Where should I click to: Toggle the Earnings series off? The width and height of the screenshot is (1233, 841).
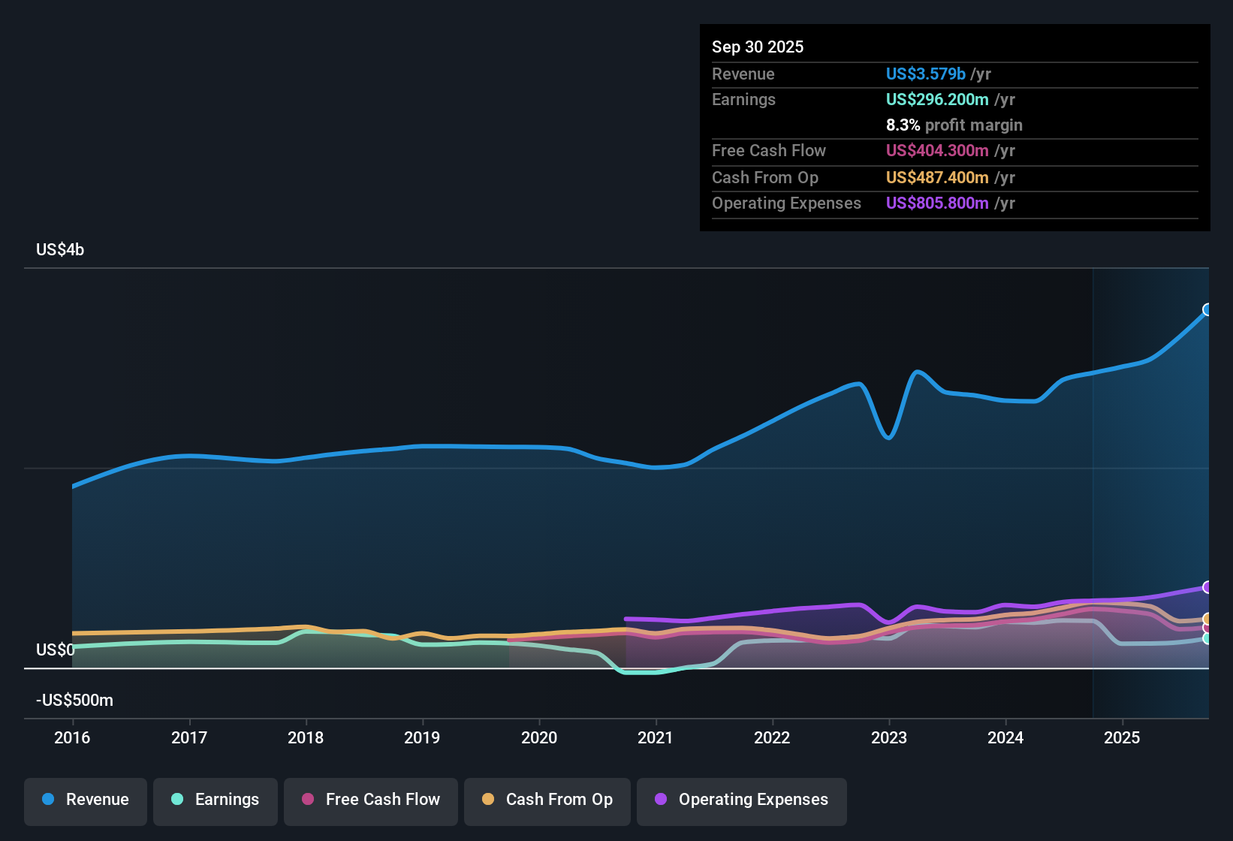pyautogui.click(x=215, y=801)
